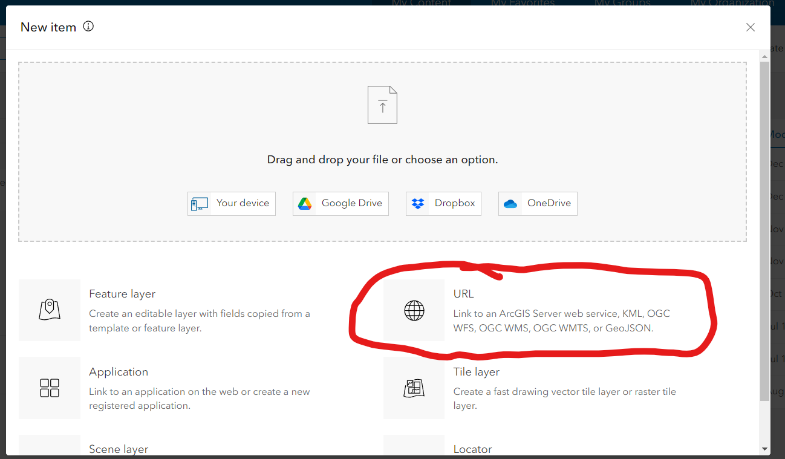785x459 pixels.
Task: Click the OneDrive cloud icon
Action: click(510, 203)
